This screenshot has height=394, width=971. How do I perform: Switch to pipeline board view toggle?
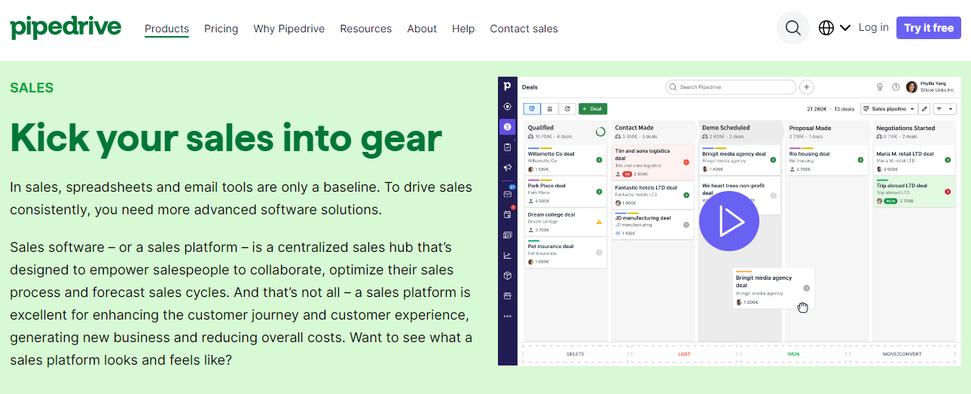tap(532, 109)
